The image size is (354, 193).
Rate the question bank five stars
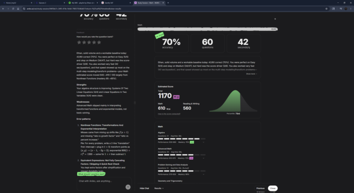99,42
